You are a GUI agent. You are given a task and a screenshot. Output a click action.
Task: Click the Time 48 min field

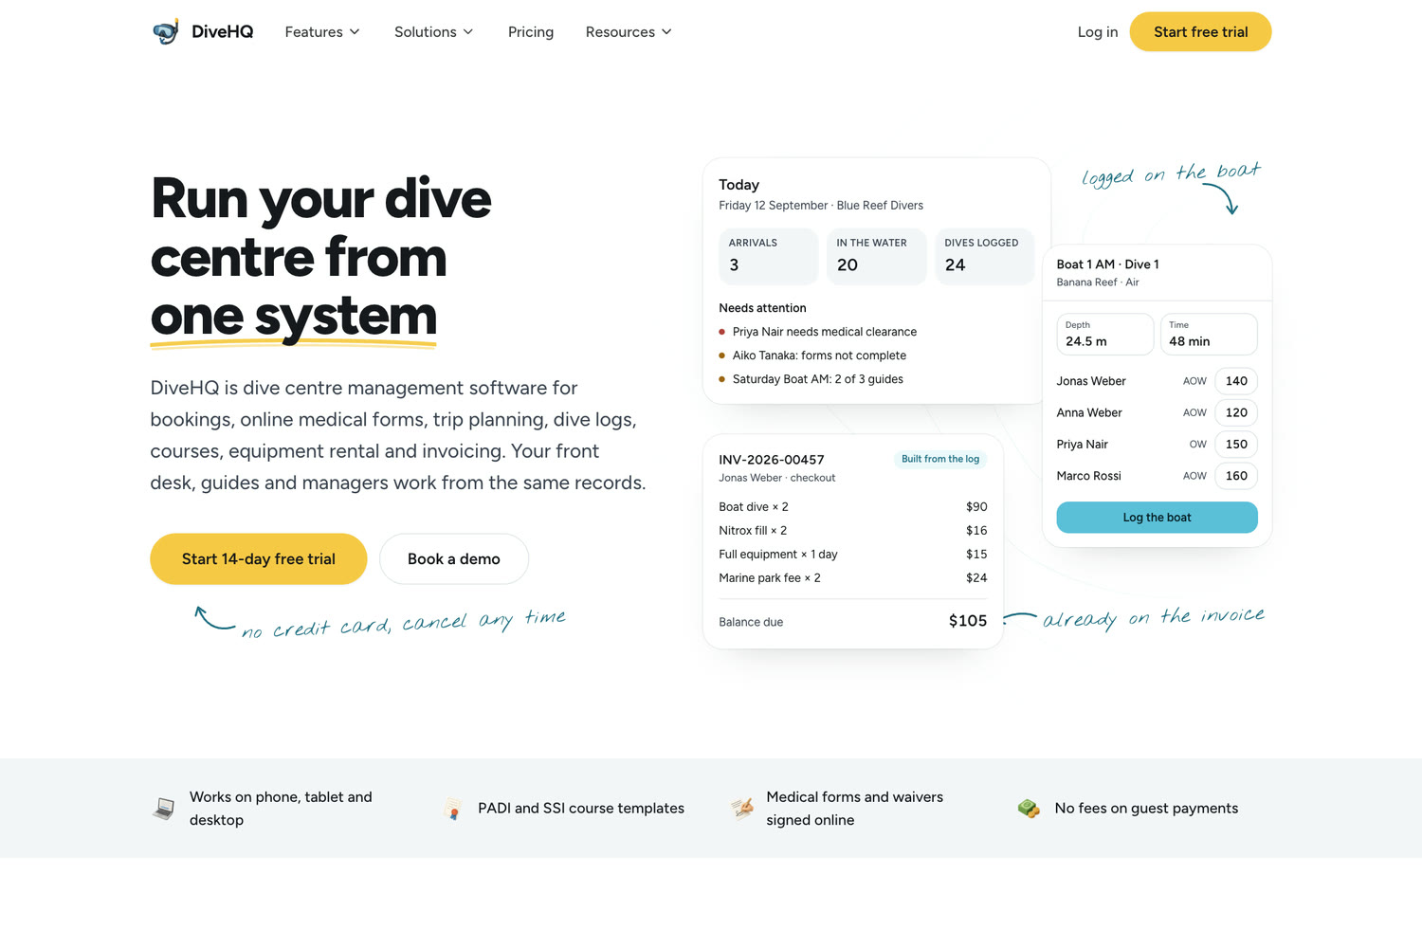coord(1209,334)
